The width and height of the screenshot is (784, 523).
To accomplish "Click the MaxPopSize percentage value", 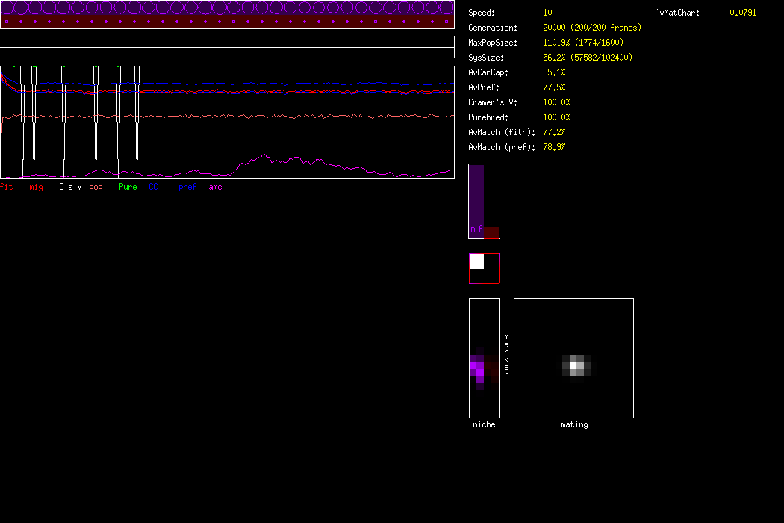I will click(x=557, y=43).
